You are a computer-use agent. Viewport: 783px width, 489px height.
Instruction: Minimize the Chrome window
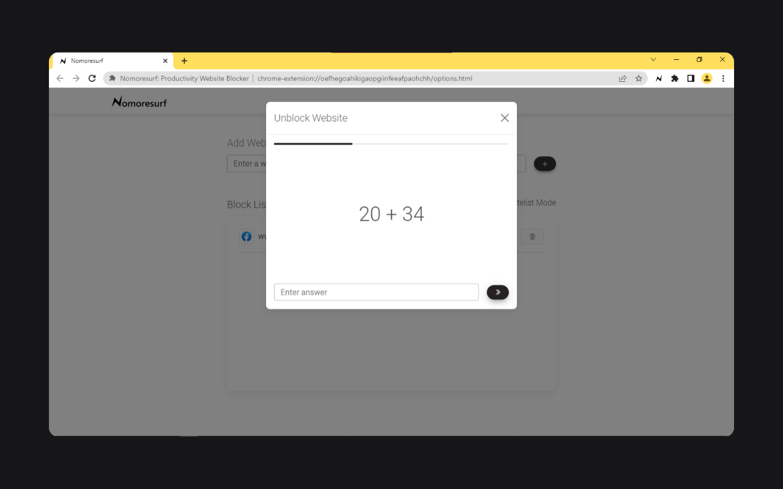coord(676,59)
